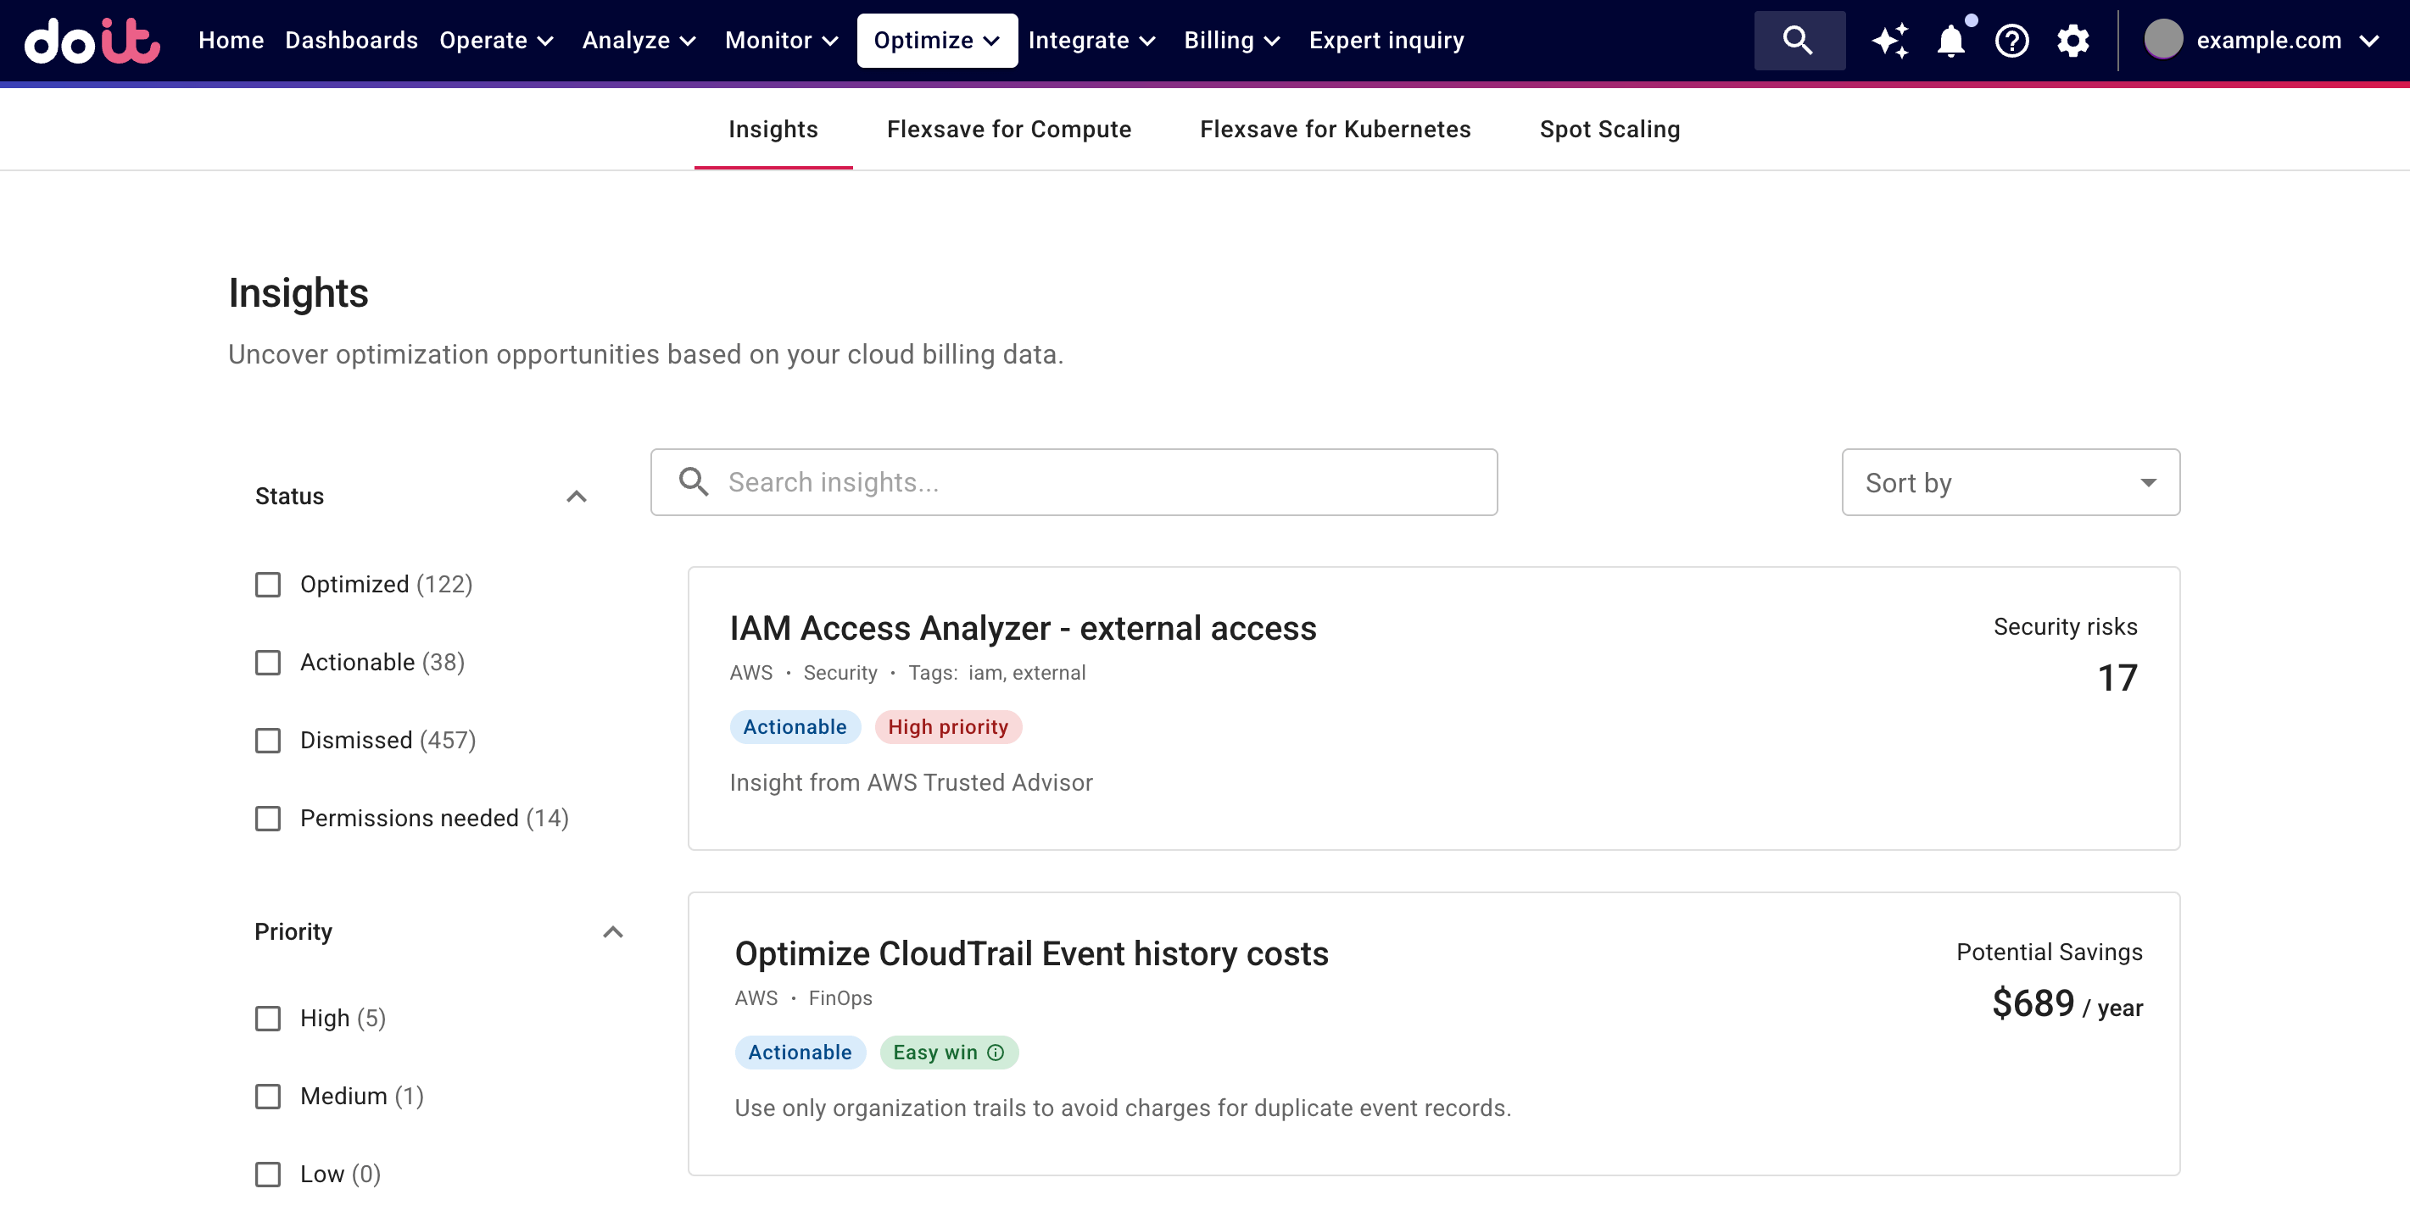2410x1211 pixels.
Task: Open the search icon in top bar
Action: [x=1798, y=40]
